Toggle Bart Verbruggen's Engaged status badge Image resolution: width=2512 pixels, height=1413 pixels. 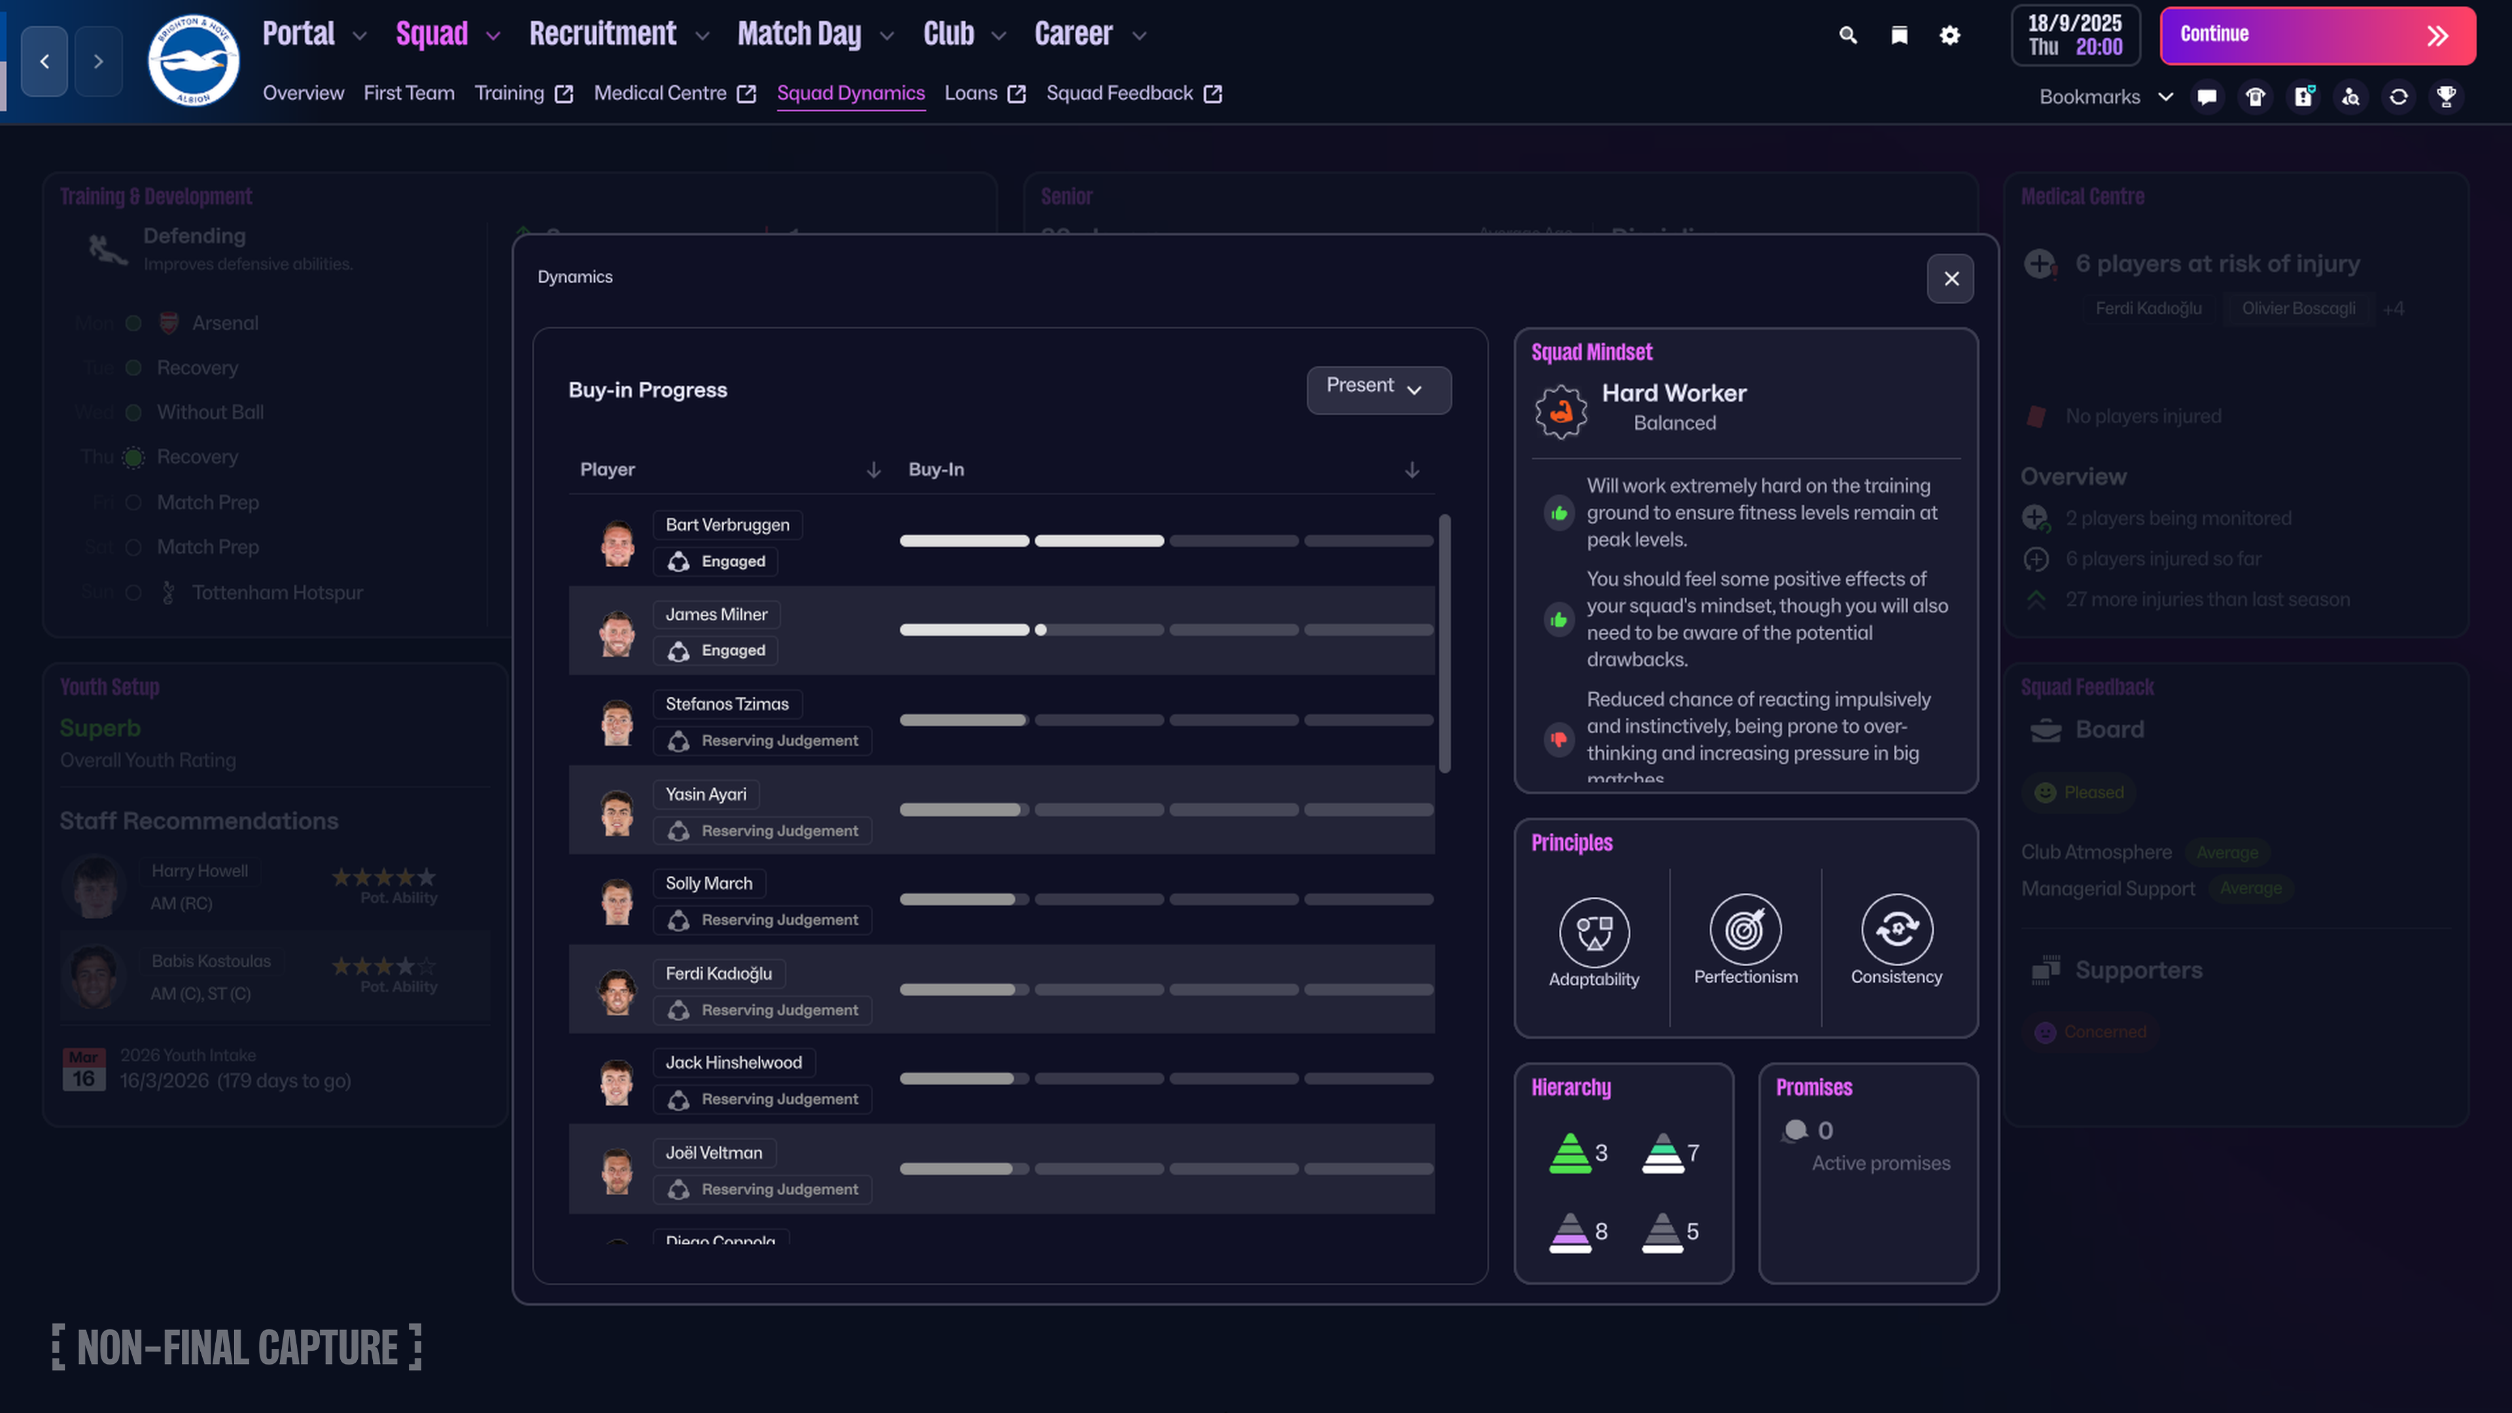click(717, 561)
